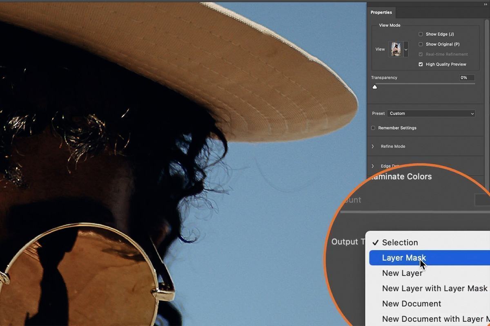Expand the Refine Mode section
Viewport: 490px width, 326px height.
[373, 146]
